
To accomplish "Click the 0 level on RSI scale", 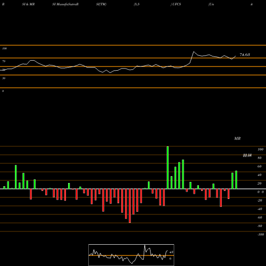I will point(3,91).
